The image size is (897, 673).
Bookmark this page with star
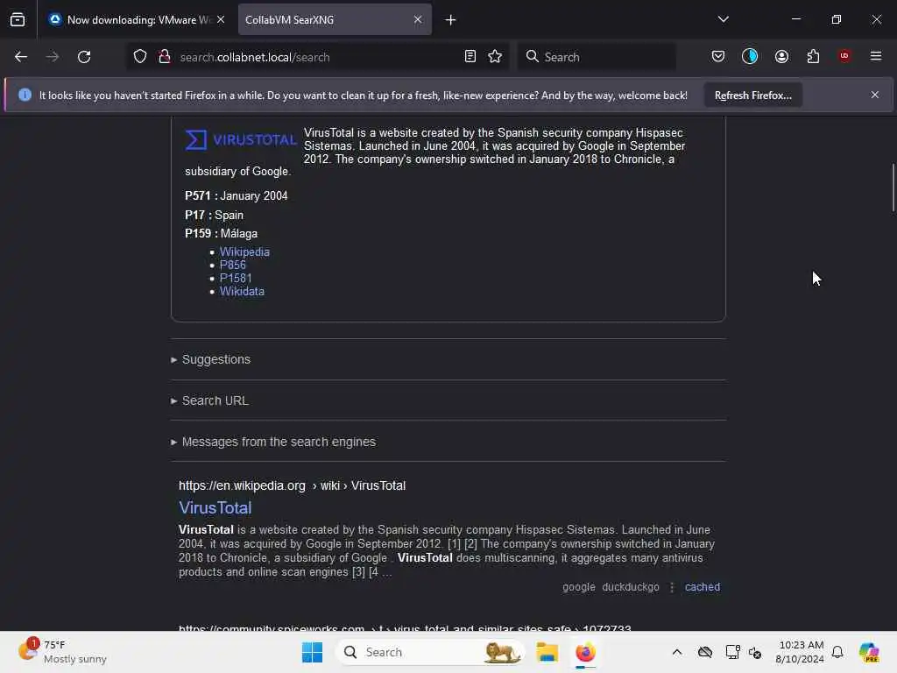pos(495,56)
